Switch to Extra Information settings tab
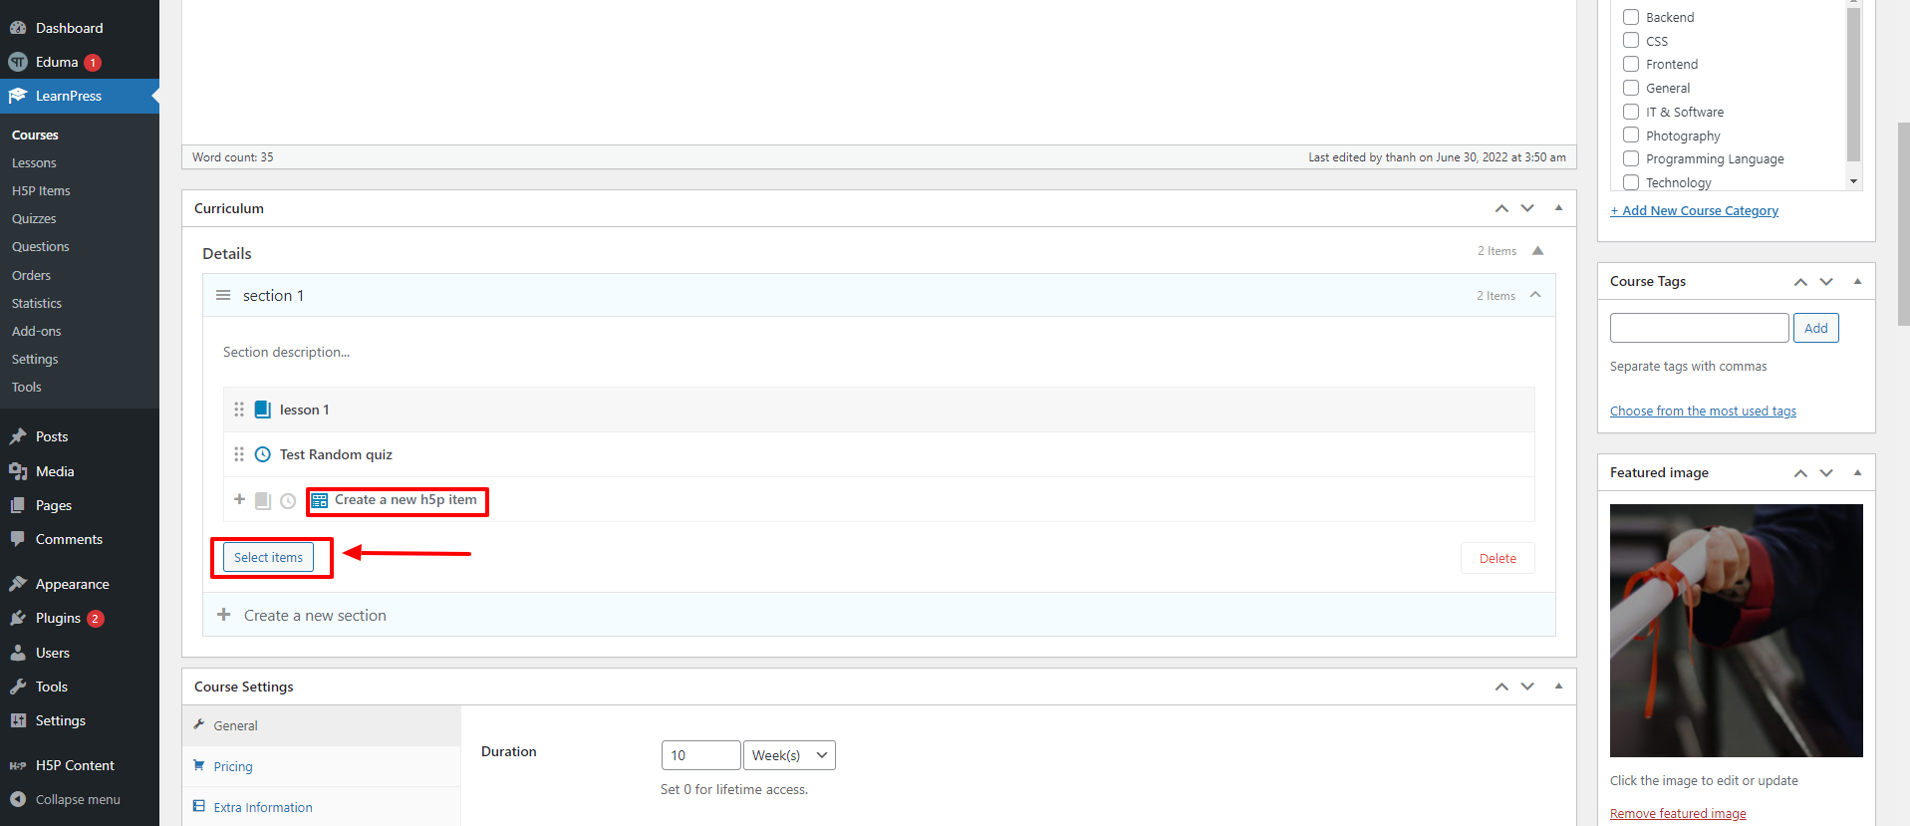1910x826 pixels. [322, 807]
